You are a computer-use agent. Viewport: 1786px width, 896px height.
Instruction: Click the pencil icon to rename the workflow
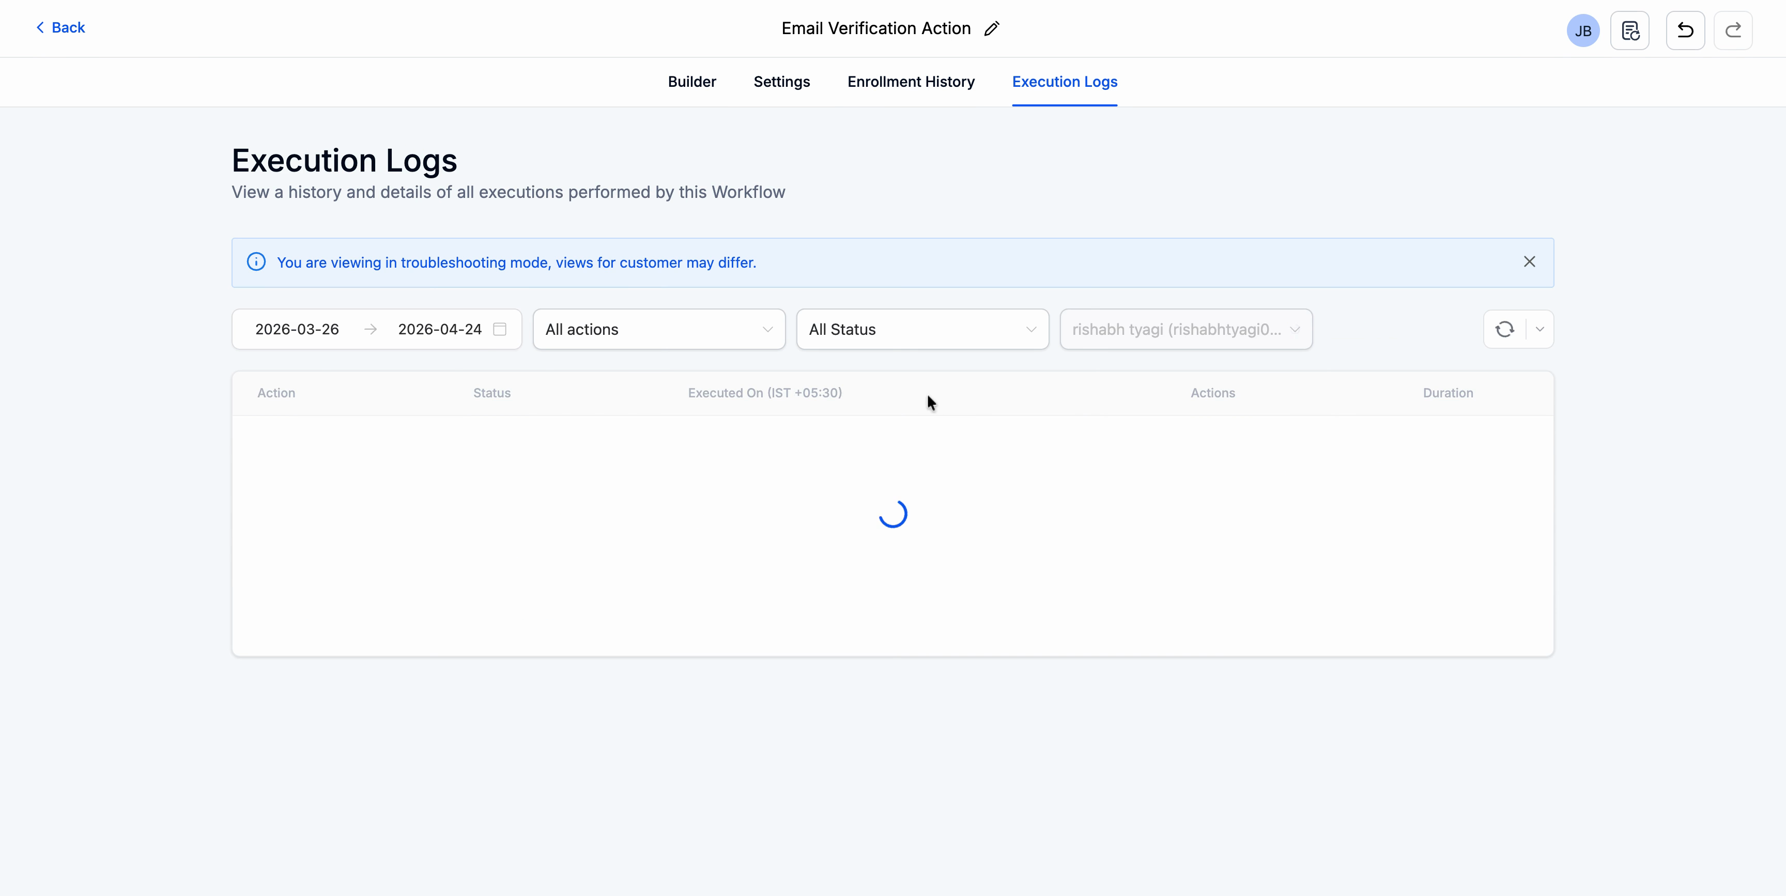[991, 28]
